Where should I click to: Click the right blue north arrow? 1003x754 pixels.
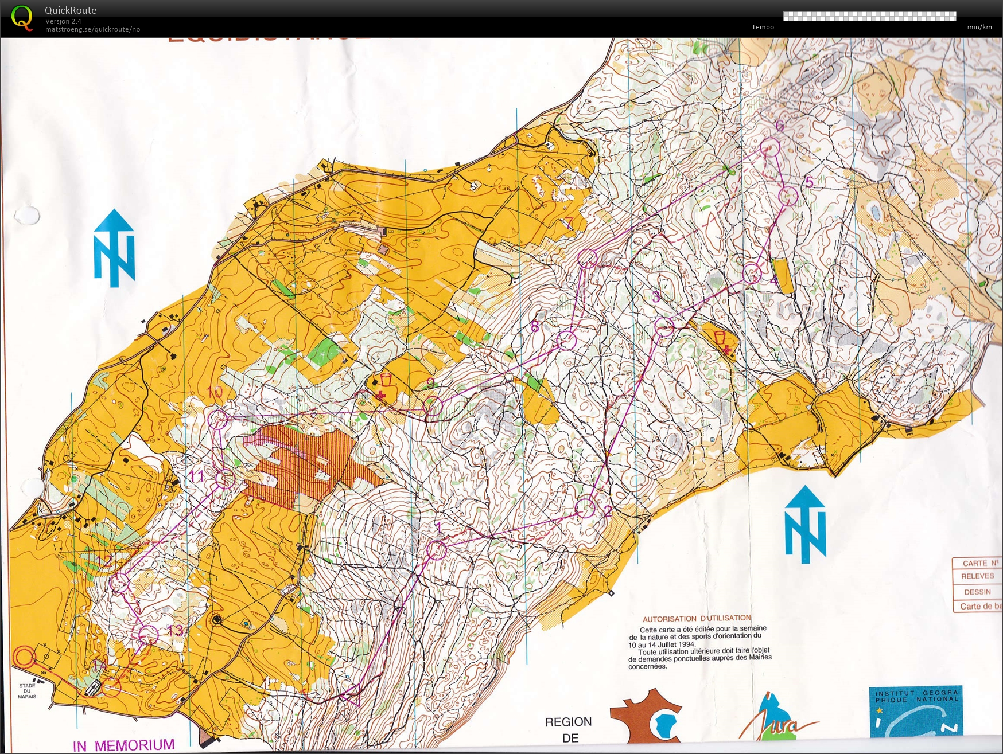806,524
